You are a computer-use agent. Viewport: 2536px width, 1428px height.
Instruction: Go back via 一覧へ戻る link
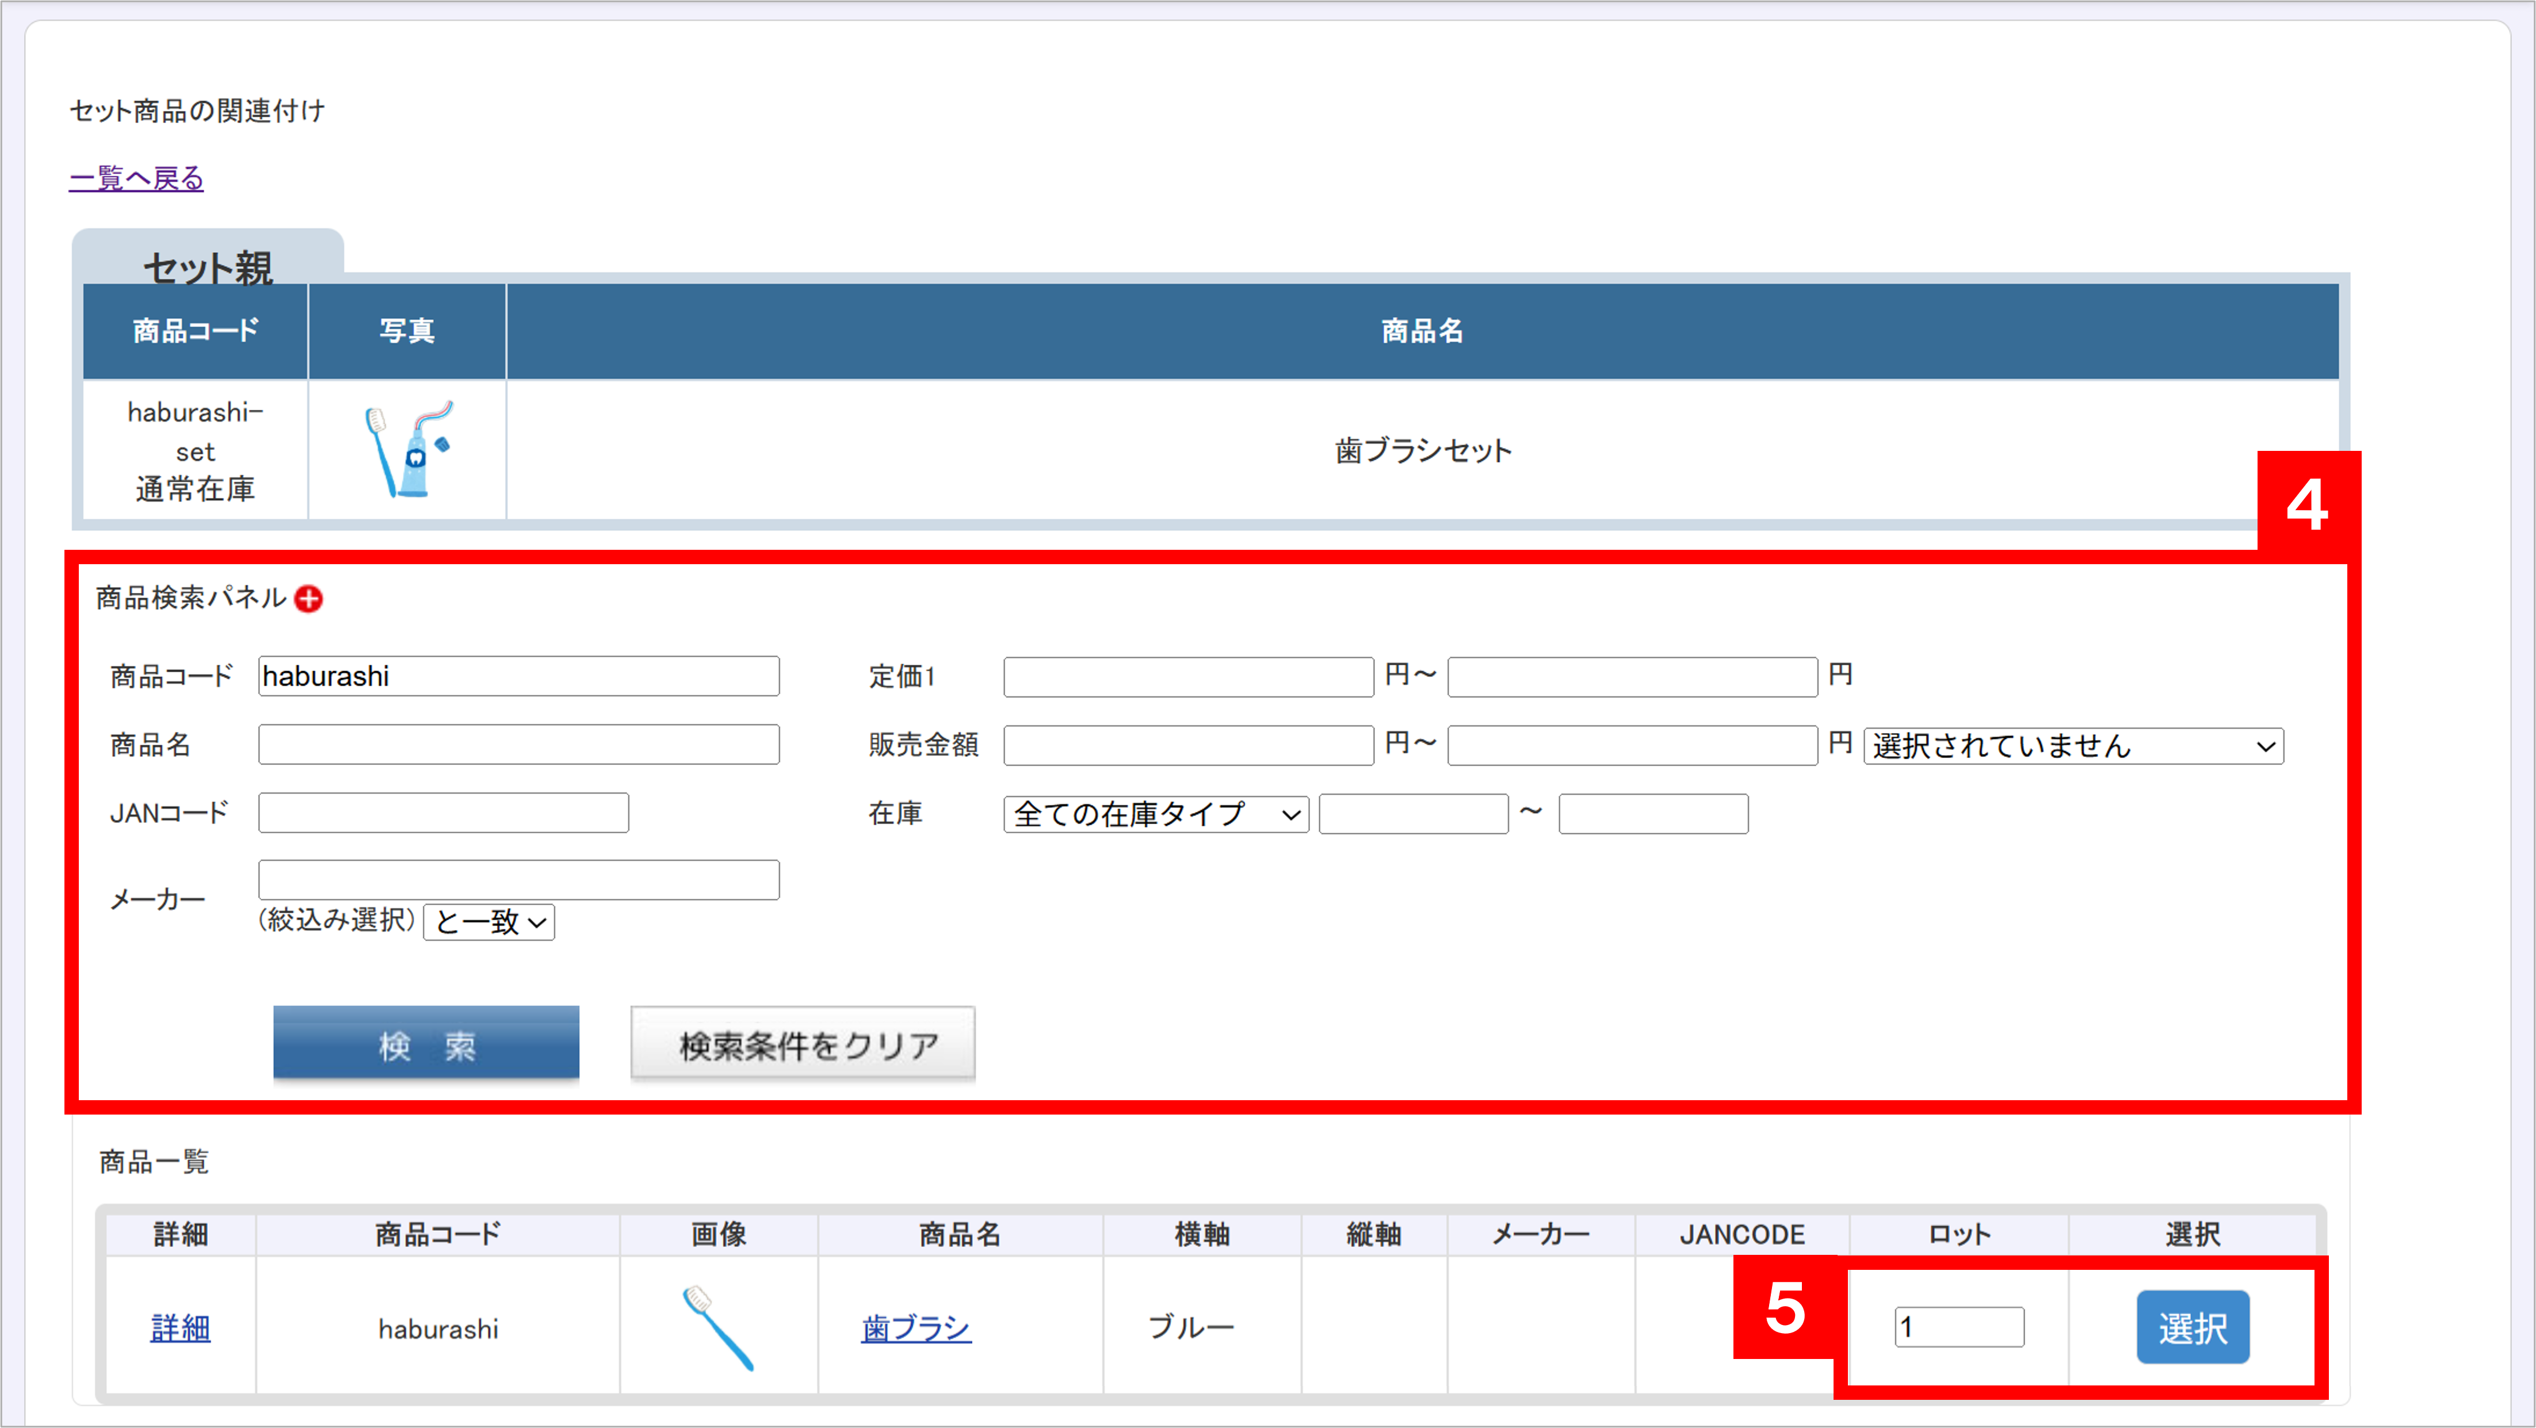pos(136,178)
